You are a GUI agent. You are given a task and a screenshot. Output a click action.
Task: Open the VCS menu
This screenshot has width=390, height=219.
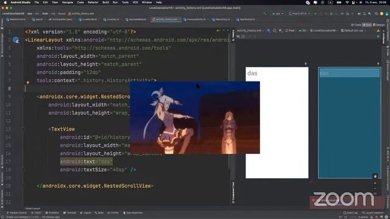(x=135, y=2)
